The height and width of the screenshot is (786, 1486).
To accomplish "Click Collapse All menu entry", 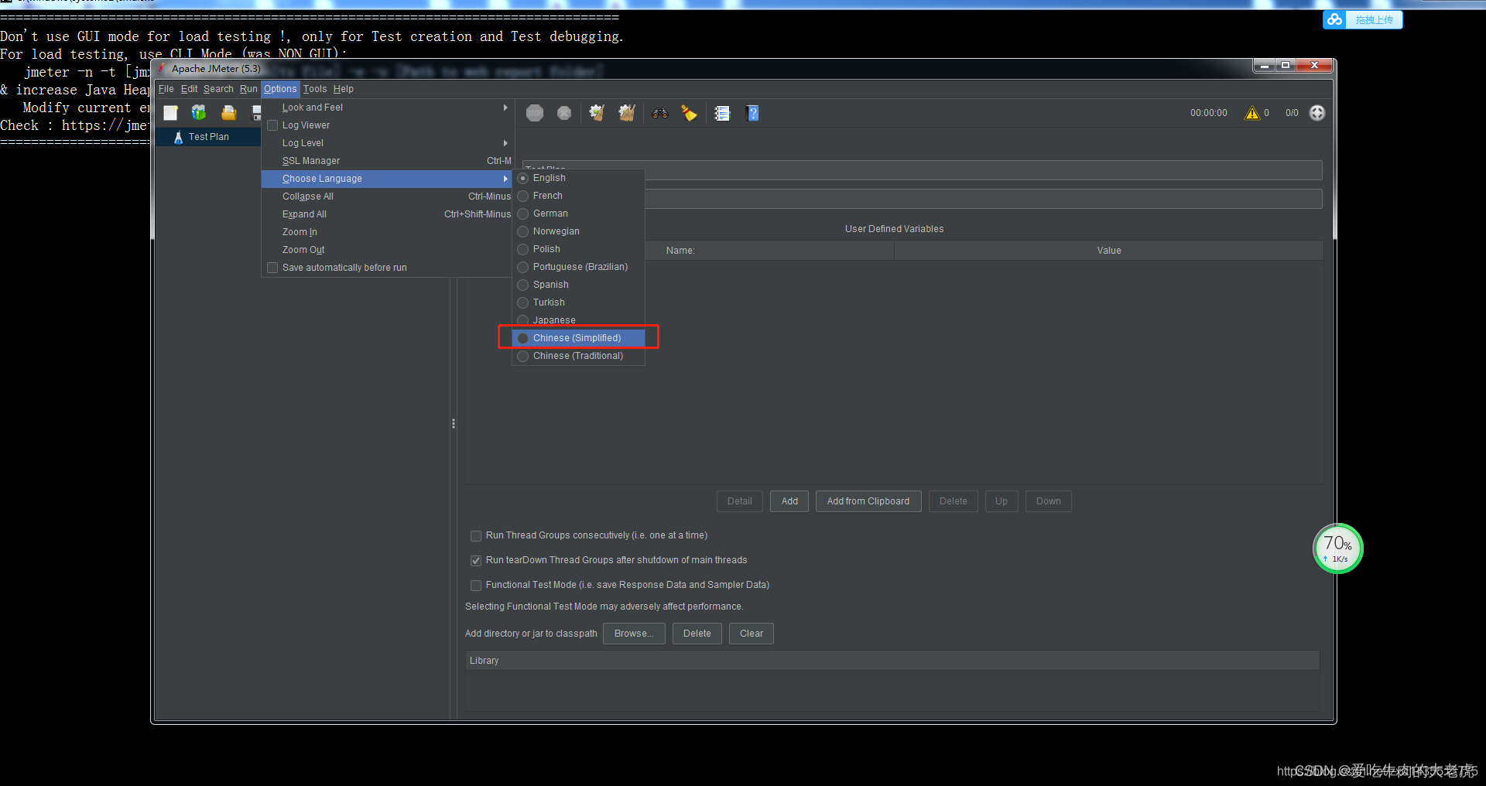I will click(387, 196).
